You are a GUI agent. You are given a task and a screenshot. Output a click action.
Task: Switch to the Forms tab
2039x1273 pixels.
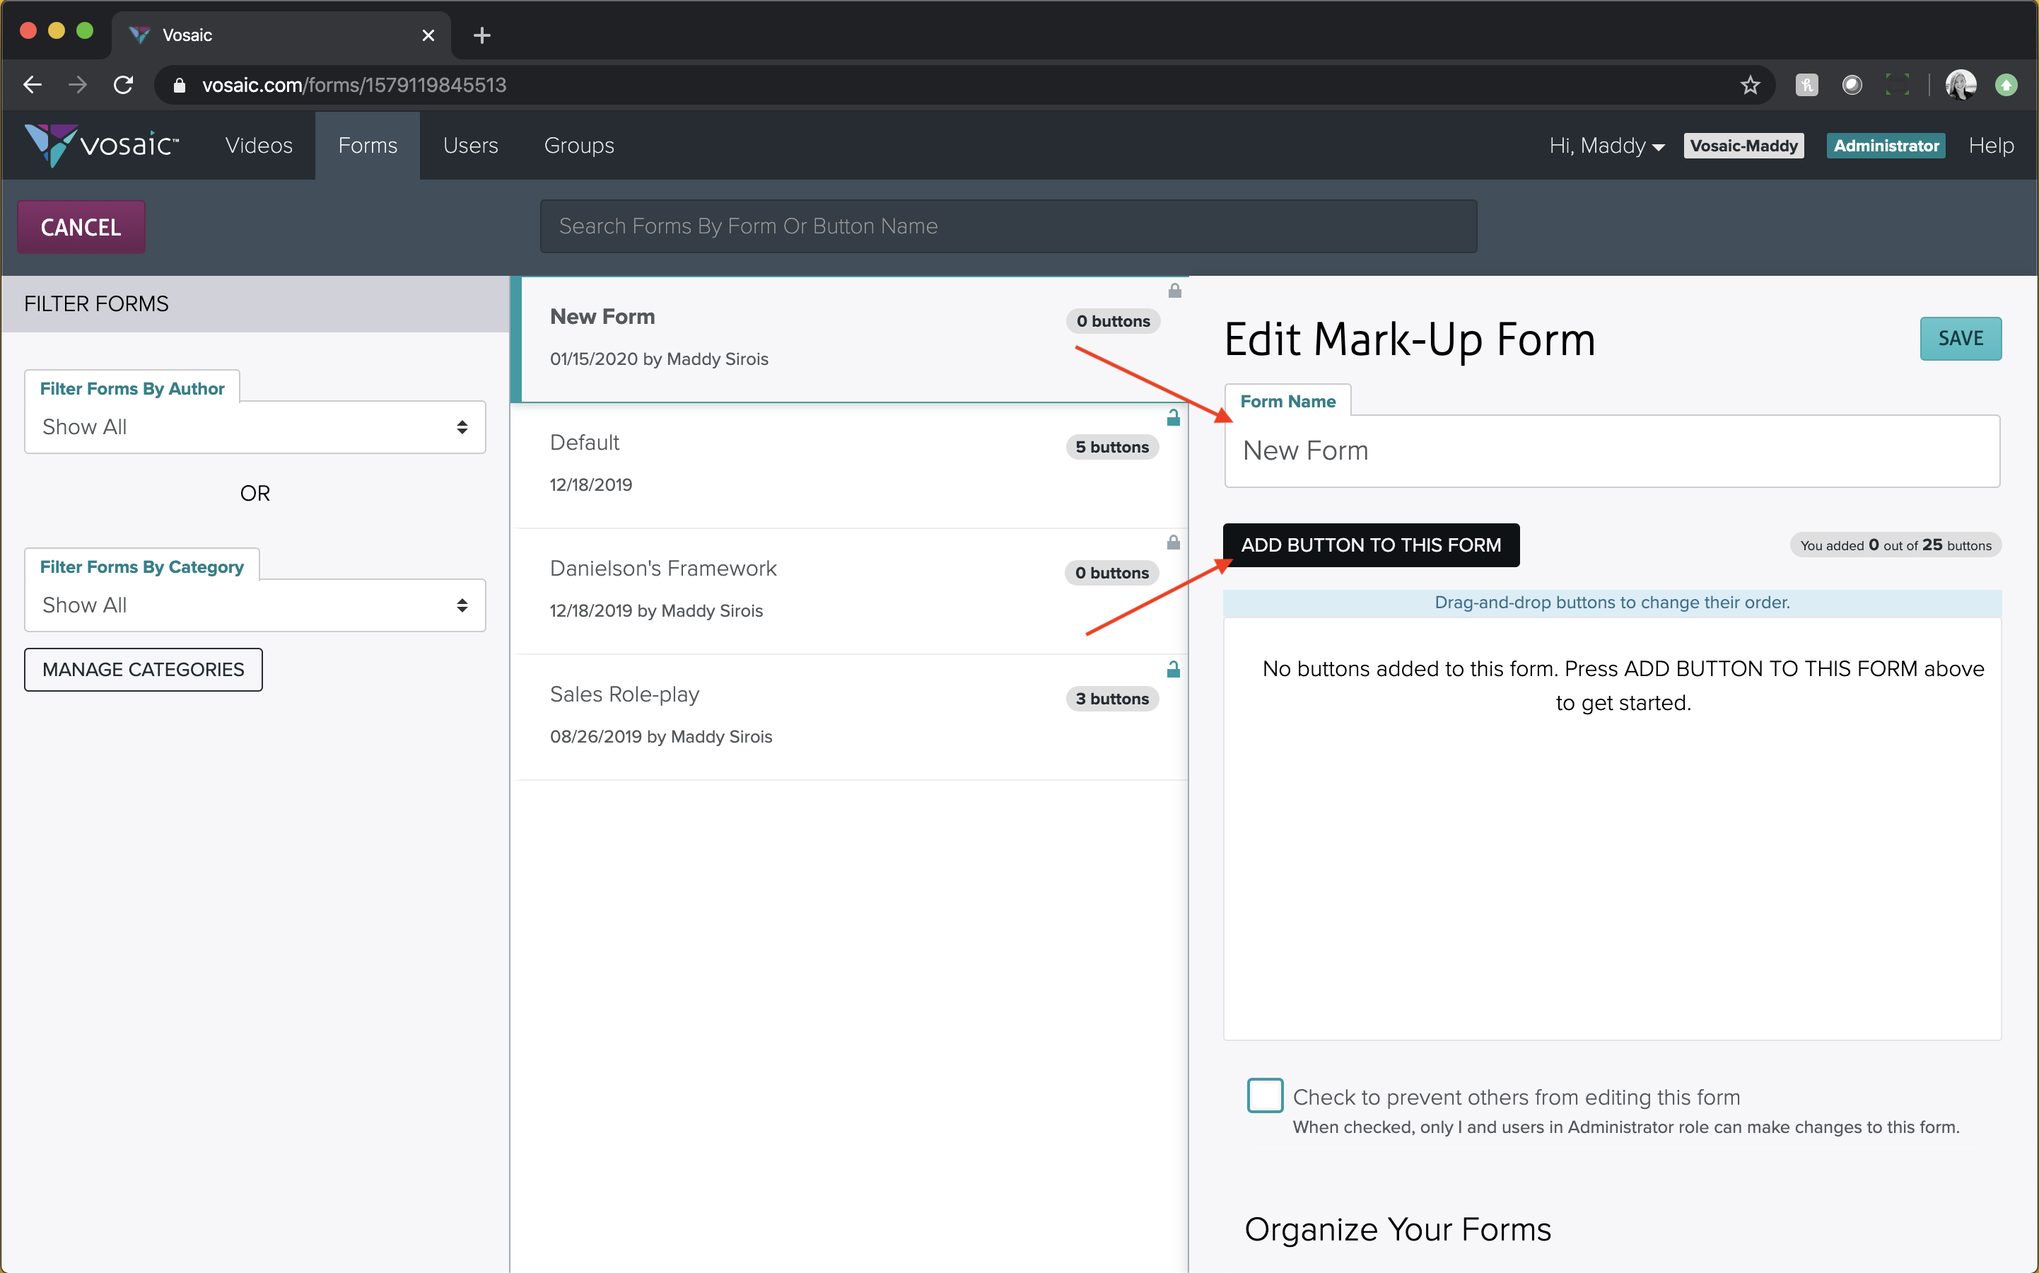(368, 146)
